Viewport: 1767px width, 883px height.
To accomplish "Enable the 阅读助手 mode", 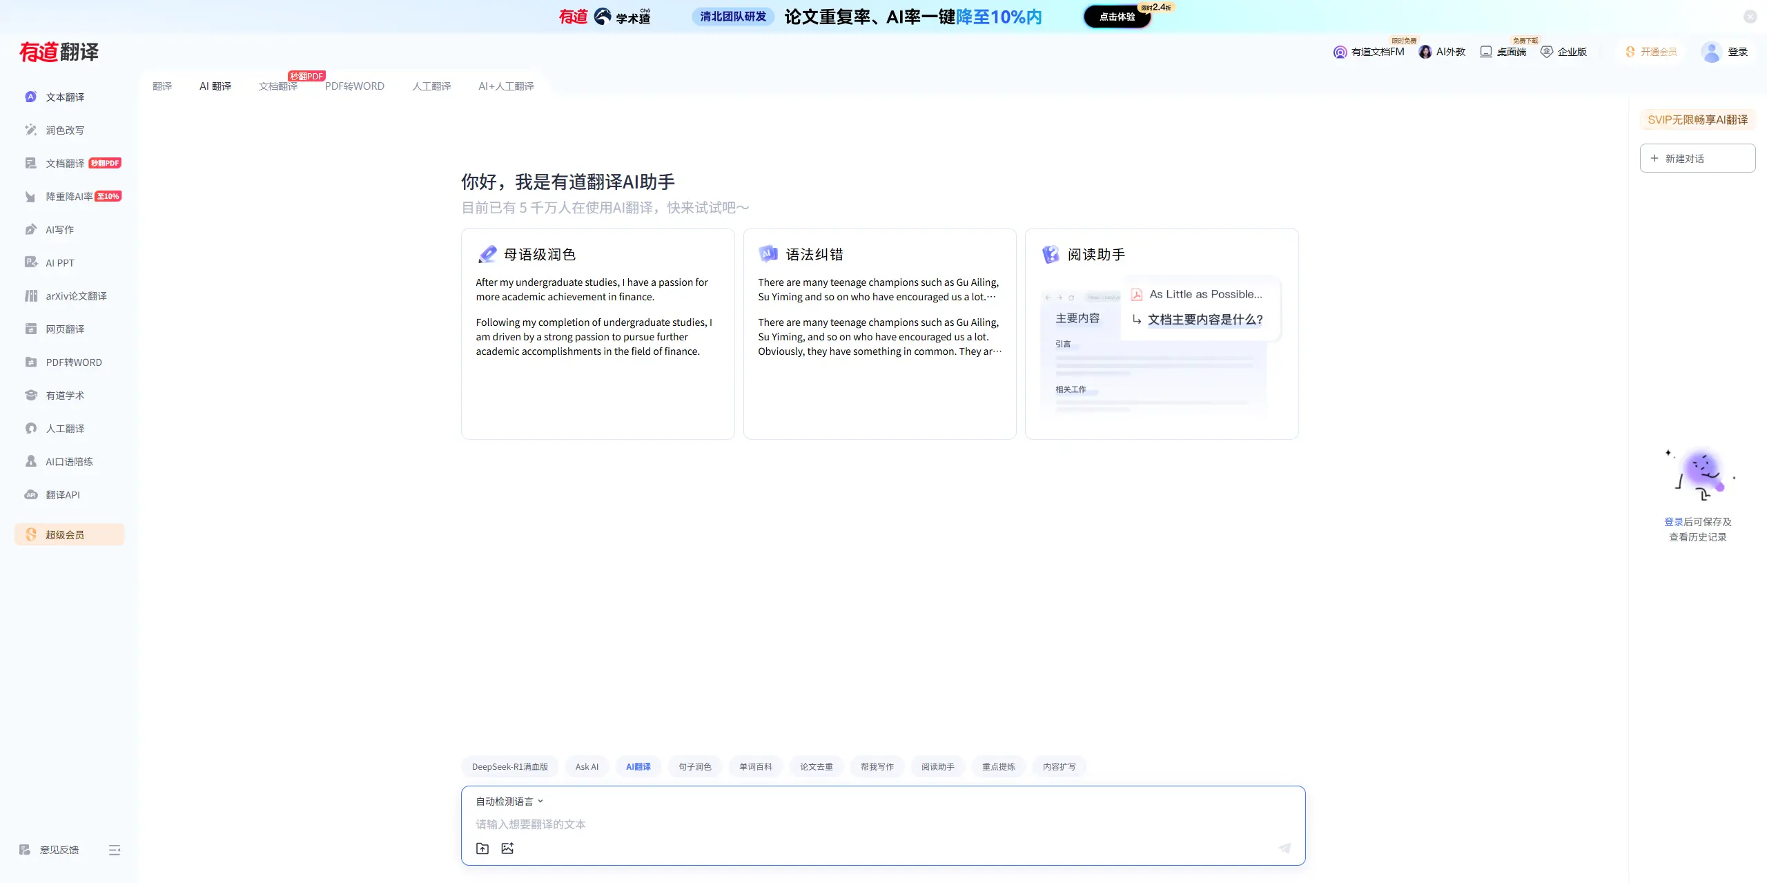I will 937,766.
